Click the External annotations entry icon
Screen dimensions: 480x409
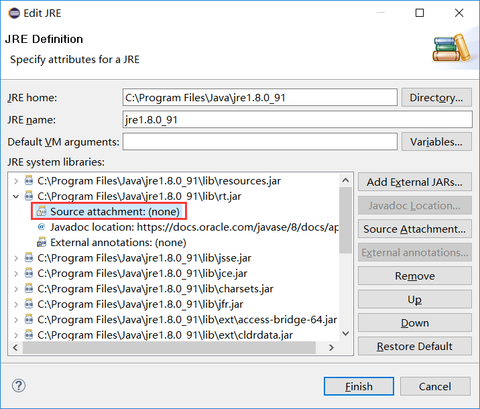tap(42, 243)
